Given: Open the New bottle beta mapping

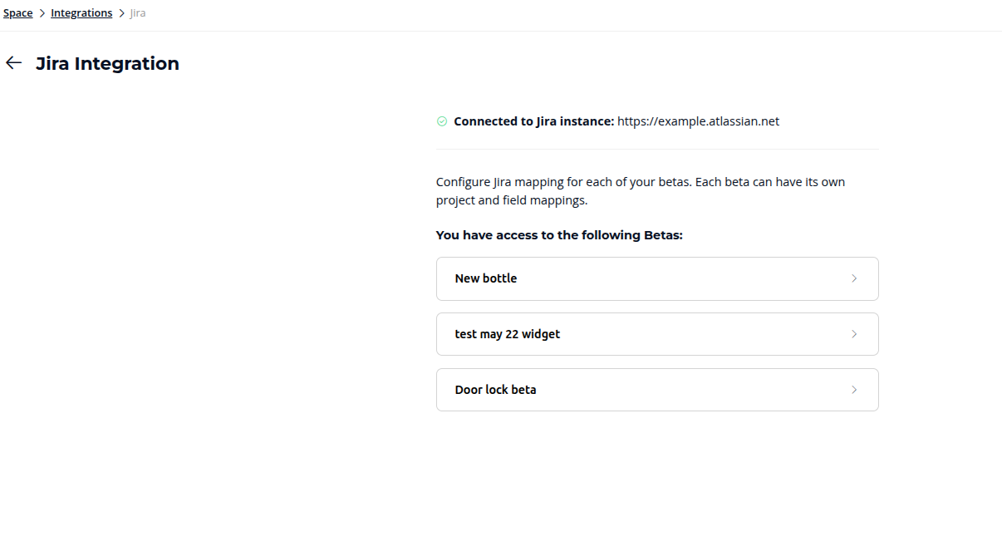Looking at the screenshot, I should [486, 278].
